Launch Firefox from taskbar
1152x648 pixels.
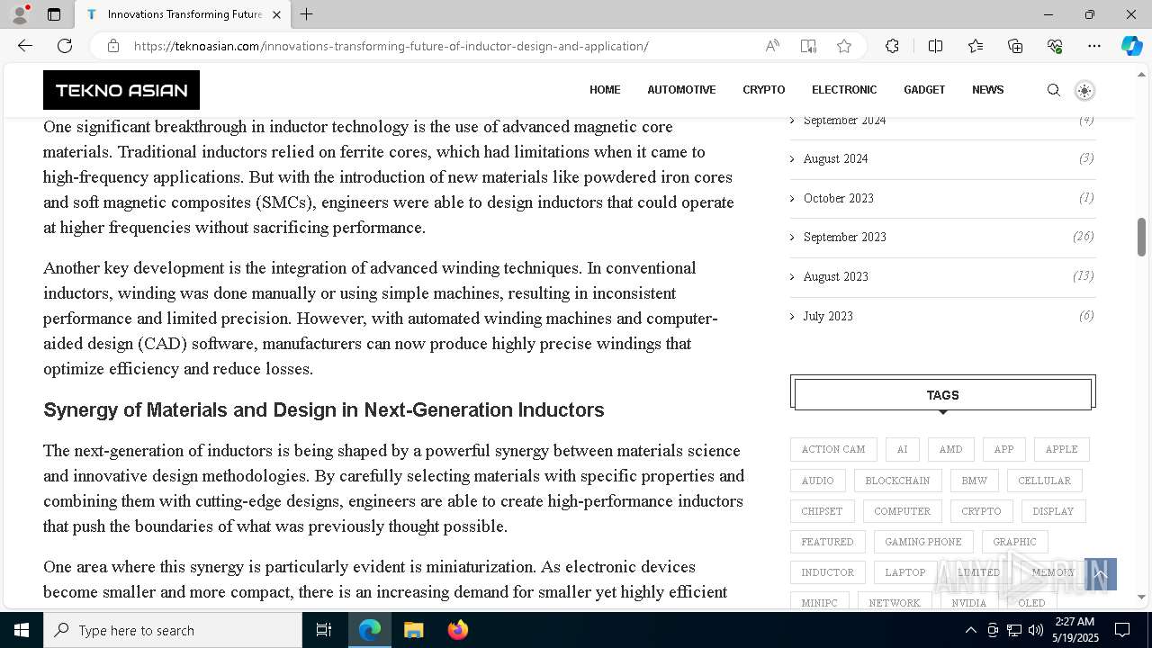coord(457,630)
